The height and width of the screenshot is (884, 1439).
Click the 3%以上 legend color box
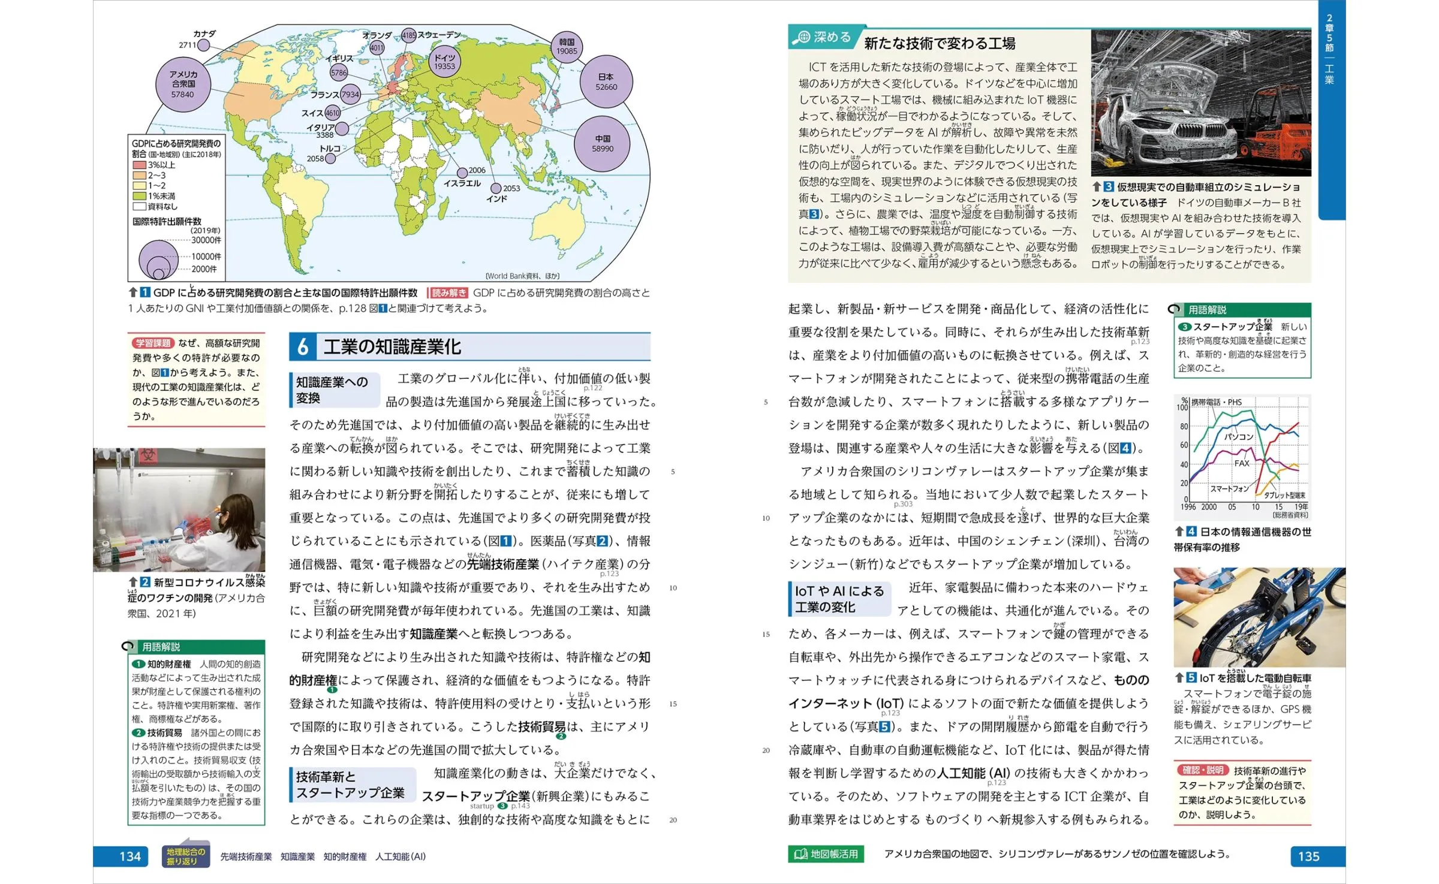pyautogui.click(x=139, y=165)
